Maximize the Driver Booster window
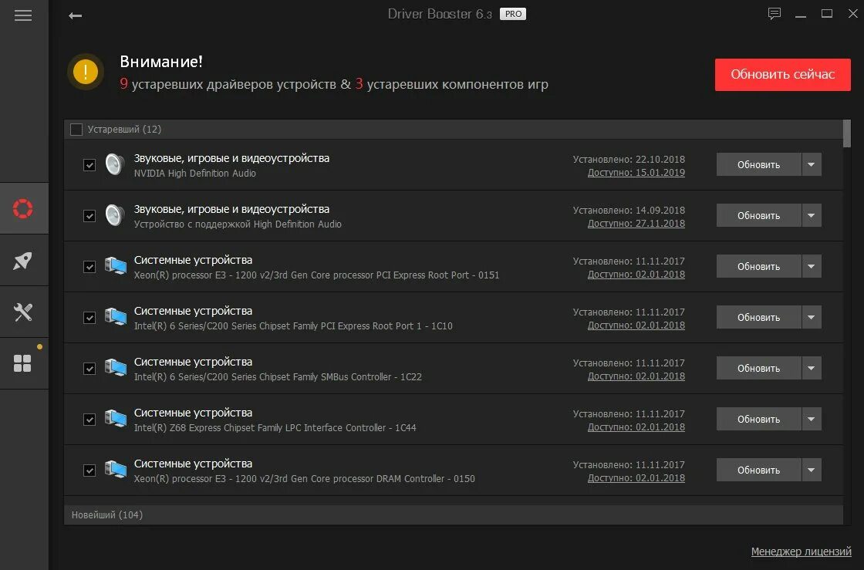864x570 pixels. (x=826, y=14)
